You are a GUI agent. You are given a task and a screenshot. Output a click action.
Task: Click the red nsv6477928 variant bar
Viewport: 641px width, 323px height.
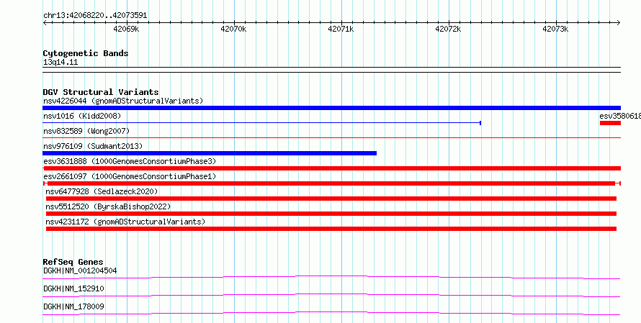[331, 199]
